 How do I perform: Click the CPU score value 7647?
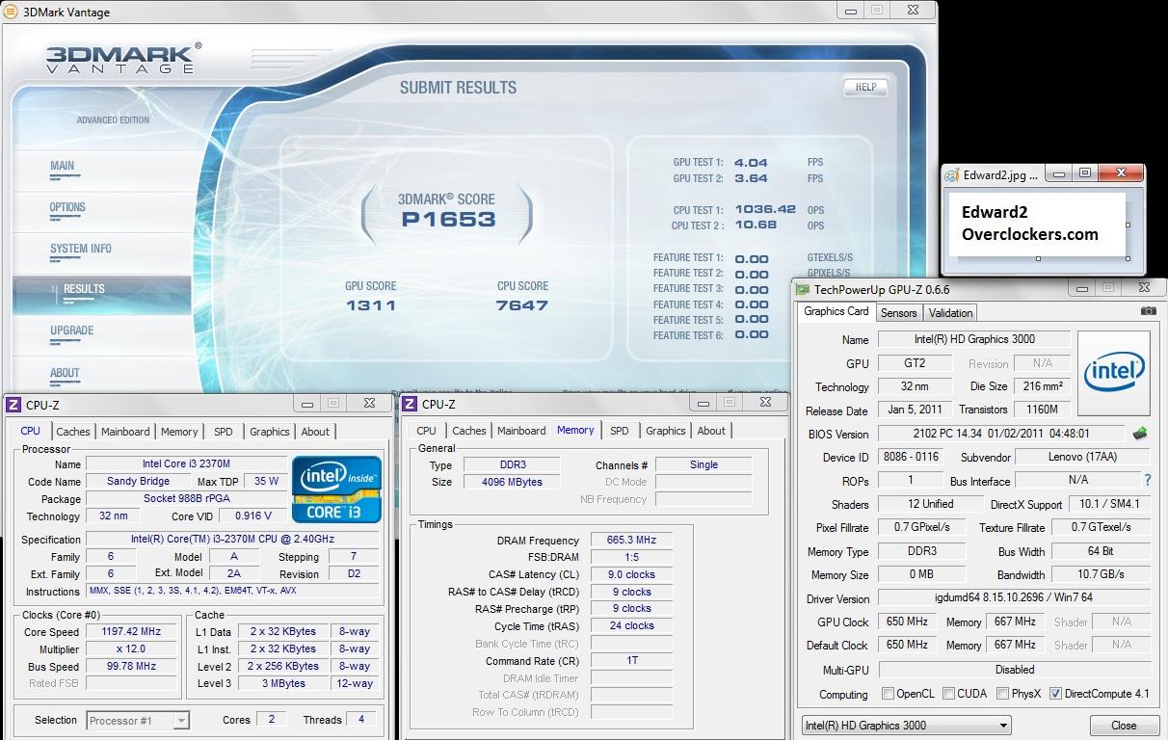point(522,305)
